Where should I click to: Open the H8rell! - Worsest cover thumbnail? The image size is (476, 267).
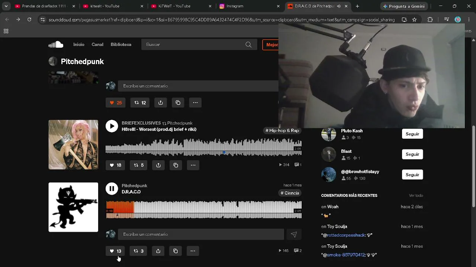click(73, 145)
